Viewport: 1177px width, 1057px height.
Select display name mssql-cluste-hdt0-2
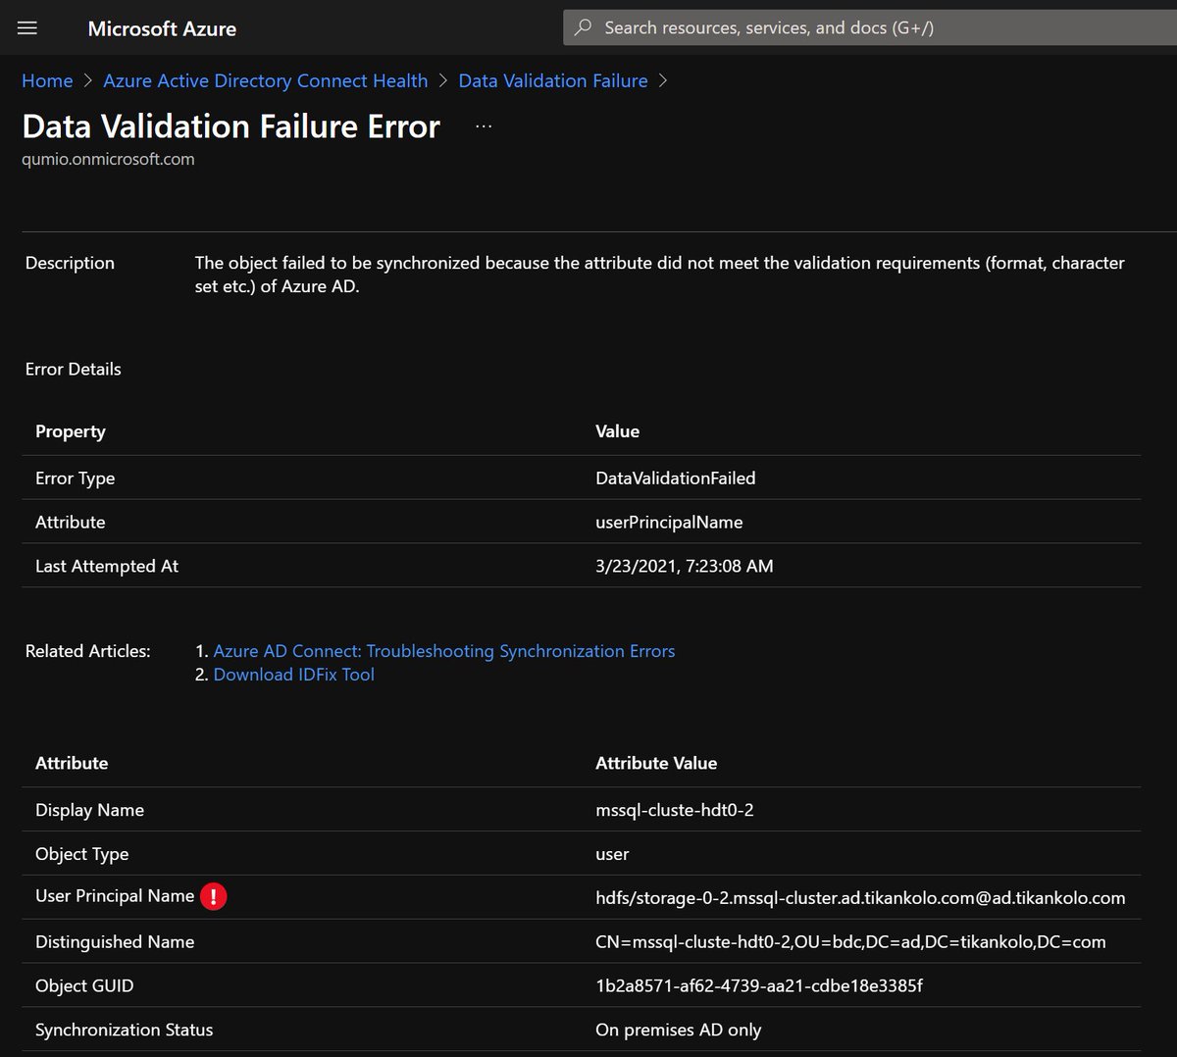[x=675, y=810]
